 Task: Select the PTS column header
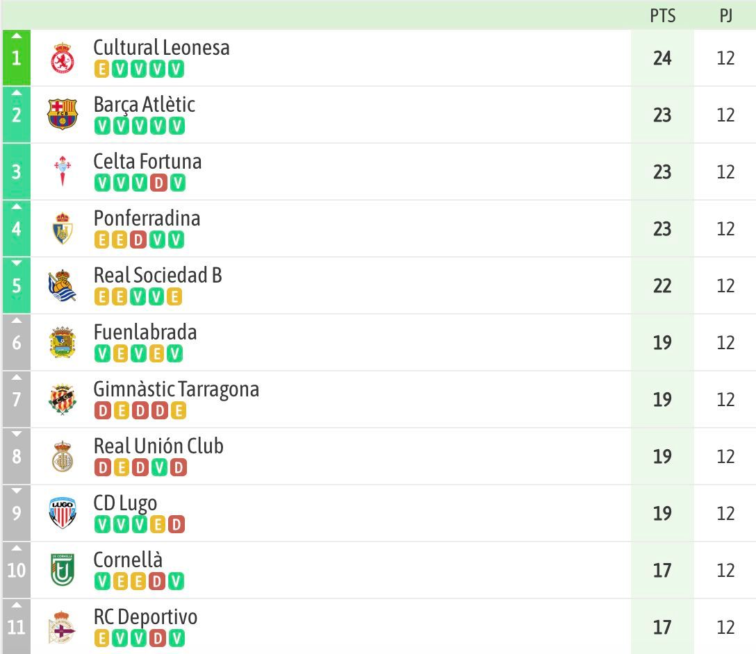click(x=663, y=16)
